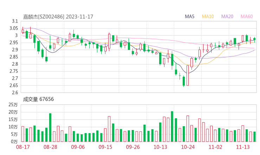This screenshot has height=155, width=260.
Task: Click the 3.05 price axis label
Action: (14, 28)
